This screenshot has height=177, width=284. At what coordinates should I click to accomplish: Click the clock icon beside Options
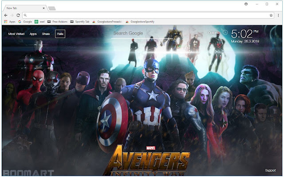point(225,32)
